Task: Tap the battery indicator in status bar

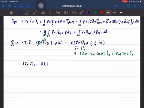Action: [x=141, y=1]
